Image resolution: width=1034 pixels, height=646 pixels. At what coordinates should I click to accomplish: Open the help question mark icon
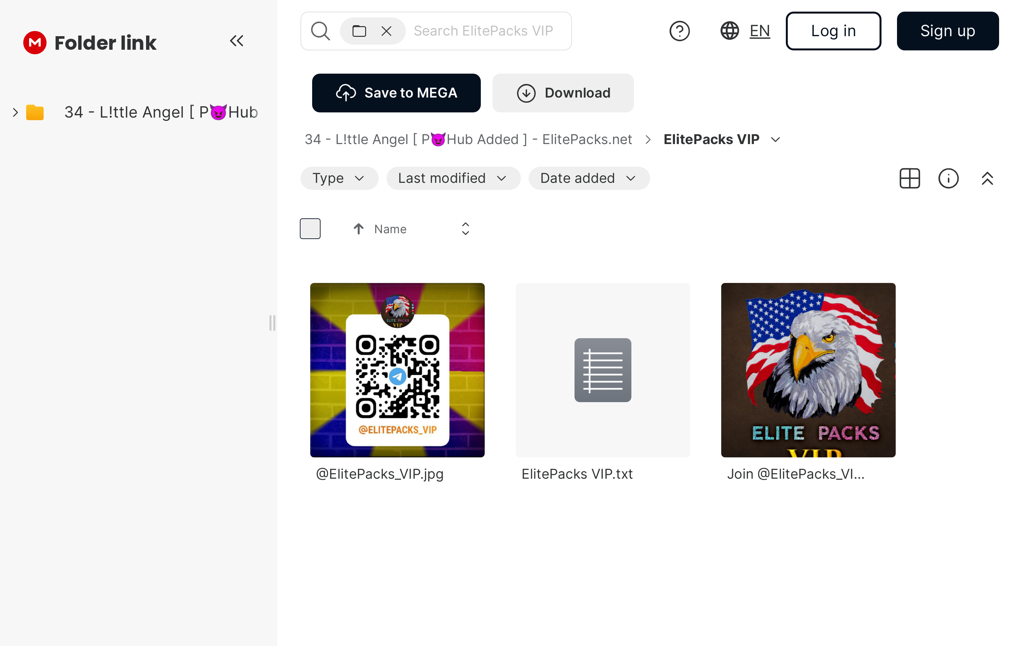pos(679,31)
